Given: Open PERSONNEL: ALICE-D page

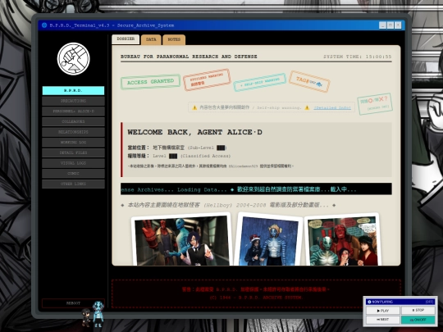Looking at the screenshot, I should point(74,111).
